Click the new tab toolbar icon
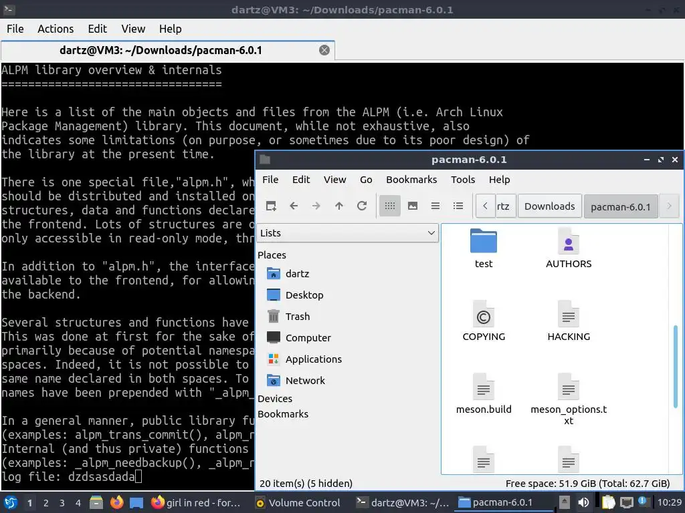Screen dimensions: 685x513 (271, 206)
